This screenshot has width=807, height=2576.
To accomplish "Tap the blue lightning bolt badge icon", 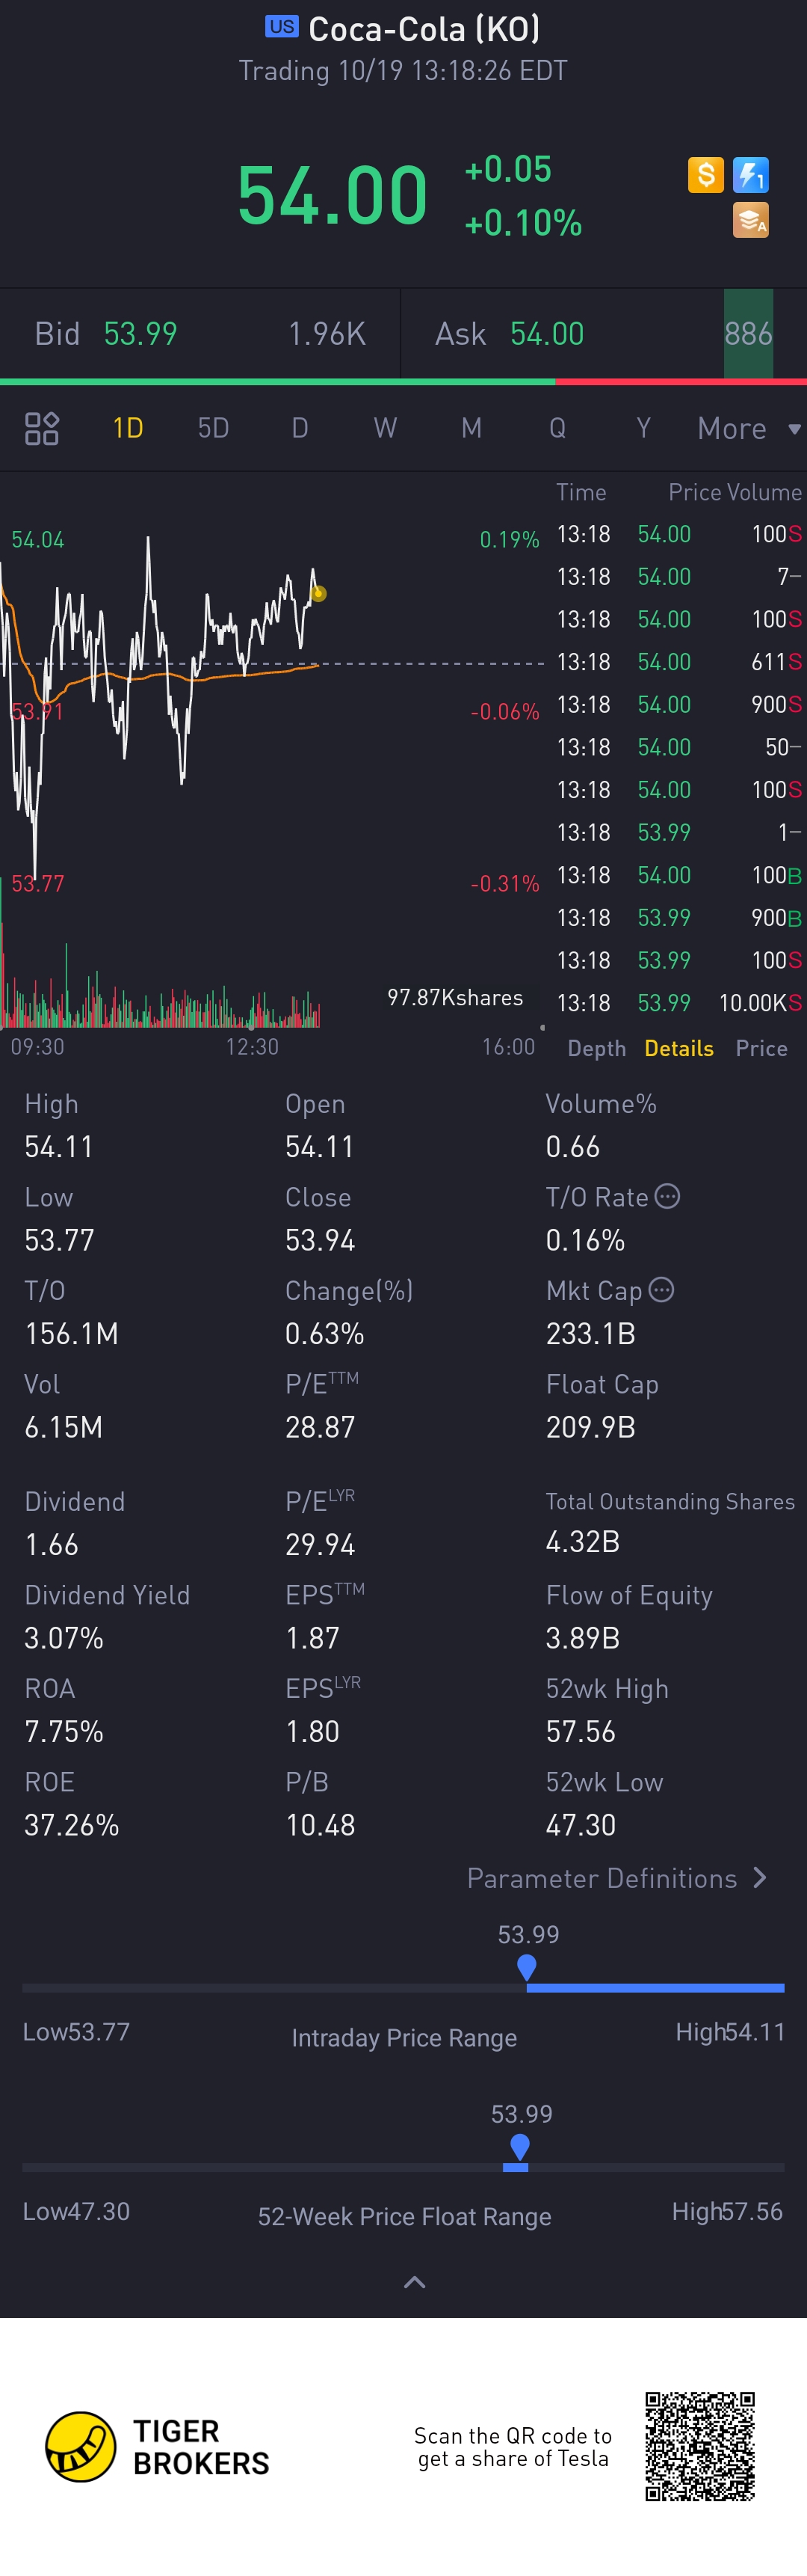I will [750, 175].
